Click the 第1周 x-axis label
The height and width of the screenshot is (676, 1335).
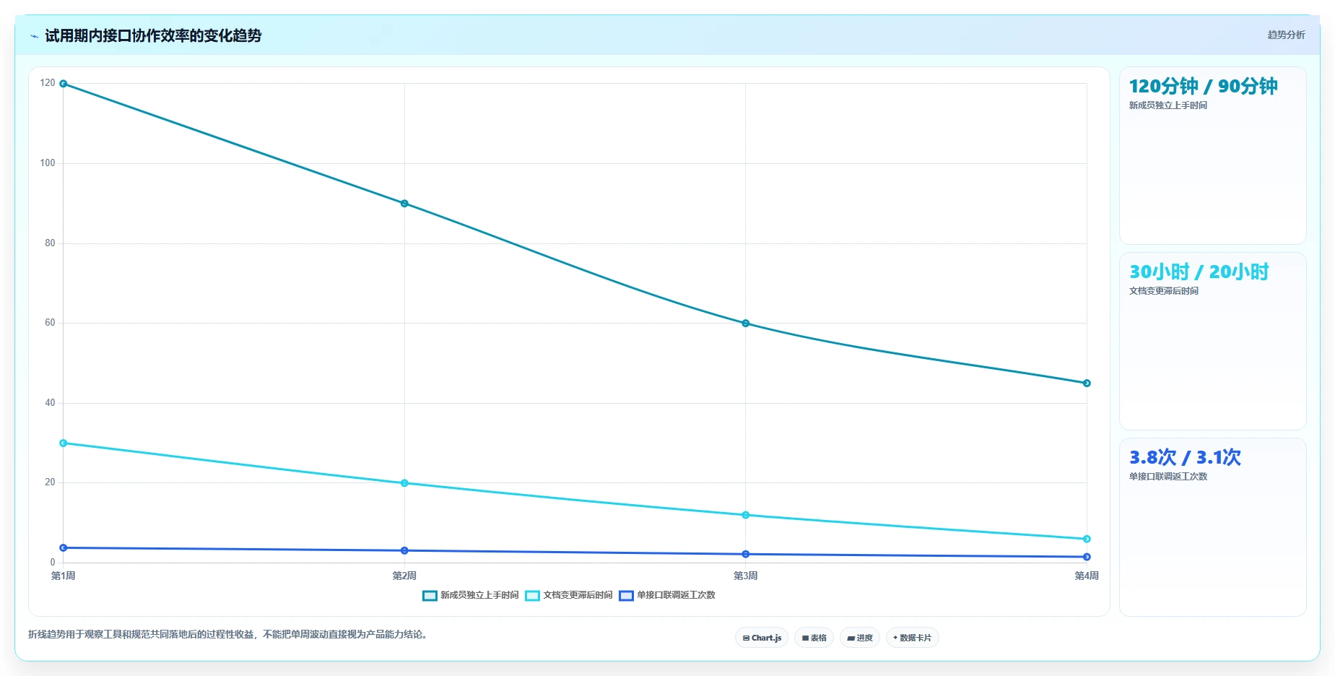point(64,576)
